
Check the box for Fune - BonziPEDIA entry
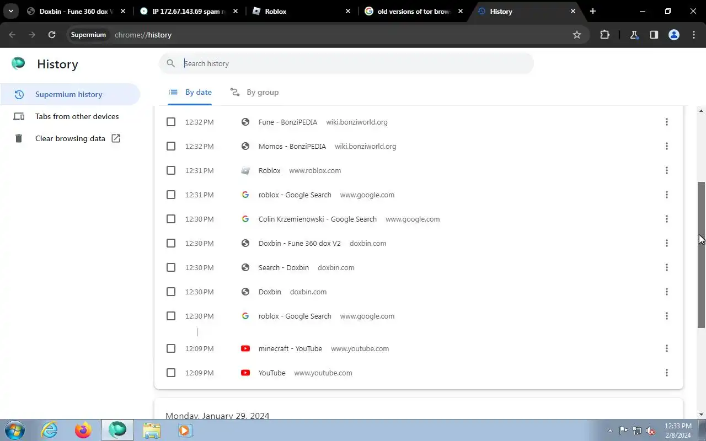pos(171,122)
